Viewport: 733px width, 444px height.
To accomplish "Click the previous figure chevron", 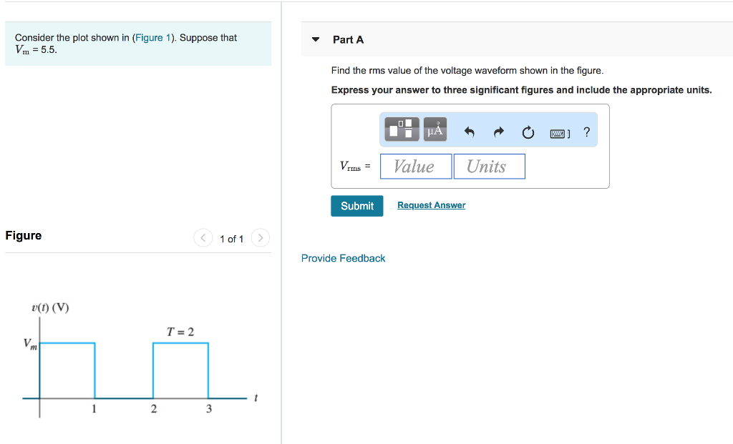I will click(x=203, y=238).
